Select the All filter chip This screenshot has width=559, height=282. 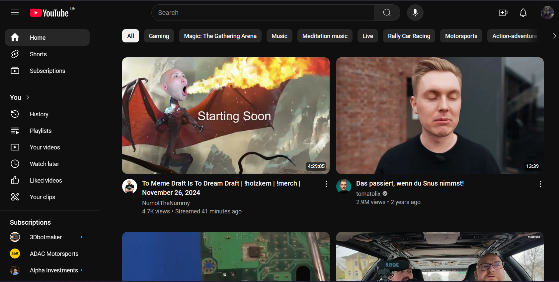tap(130, 36)
